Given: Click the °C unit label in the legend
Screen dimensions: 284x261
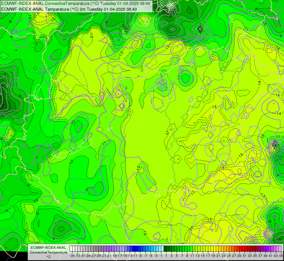Looking at the screenshot, I should (x=48, y=257).
